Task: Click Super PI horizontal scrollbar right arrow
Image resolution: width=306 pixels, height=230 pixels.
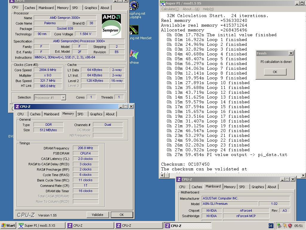Action: pos(303,175)
